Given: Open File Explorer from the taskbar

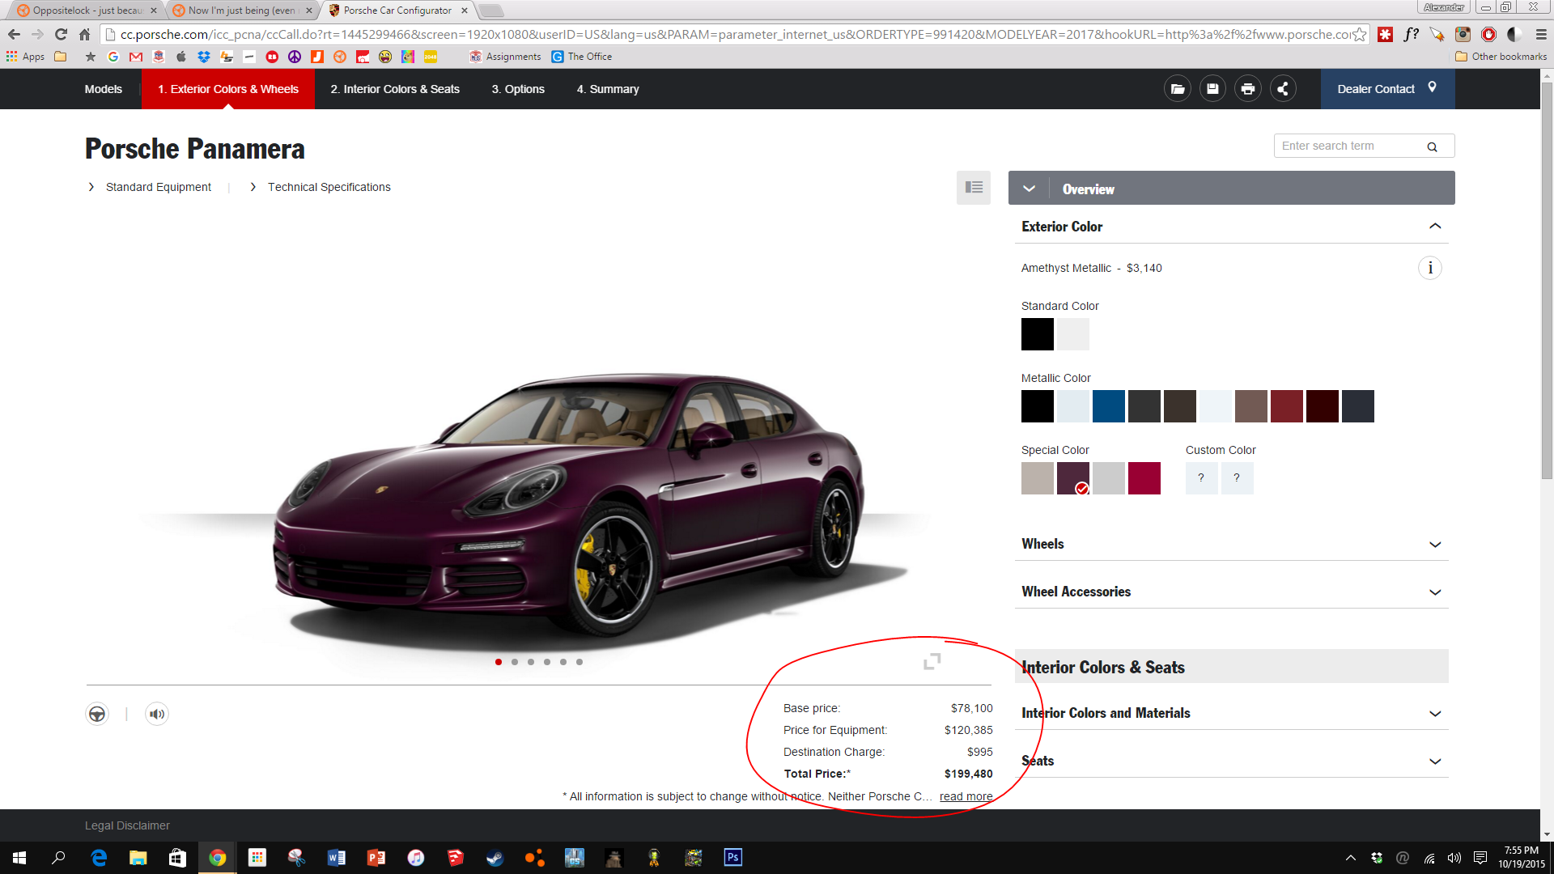Looking at the screenshot, I should [x=138, y=858].
